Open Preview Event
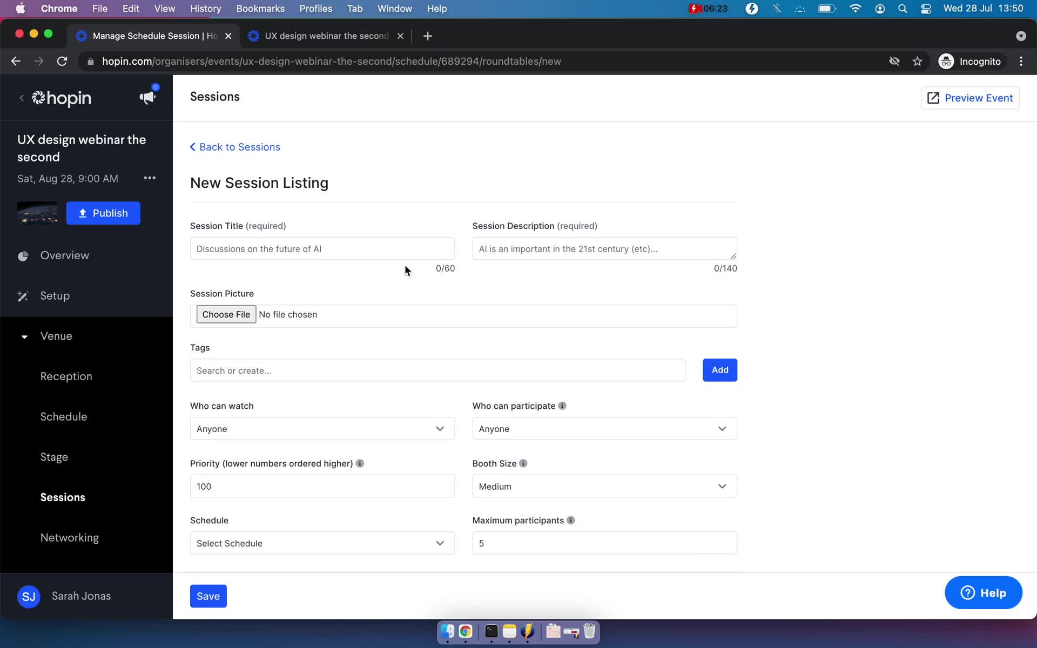The height and width of the screenshot is (648, 1037). 970,98
